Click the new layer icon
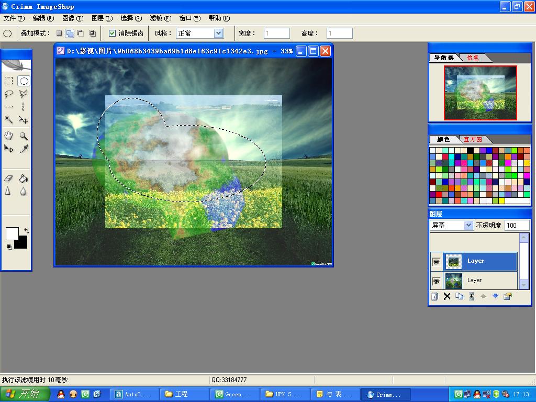This screenshot has width=536, height=402. 434,296
